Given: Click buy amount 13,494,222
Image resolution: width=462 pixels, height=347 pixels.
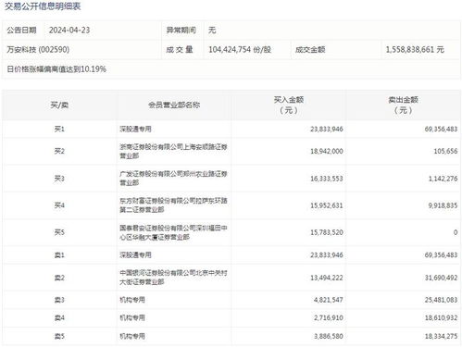Looking at the screenshot, I should point(327,278).
